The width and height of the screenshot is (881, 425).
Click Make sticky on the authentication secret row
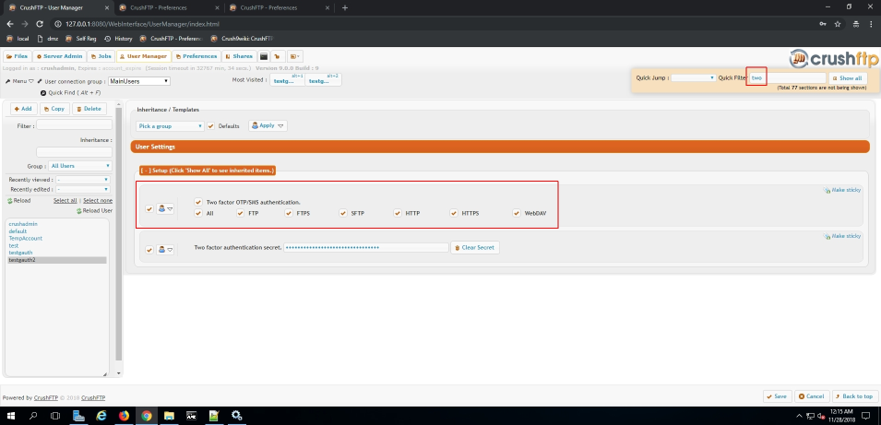click(x=841, y=236)
